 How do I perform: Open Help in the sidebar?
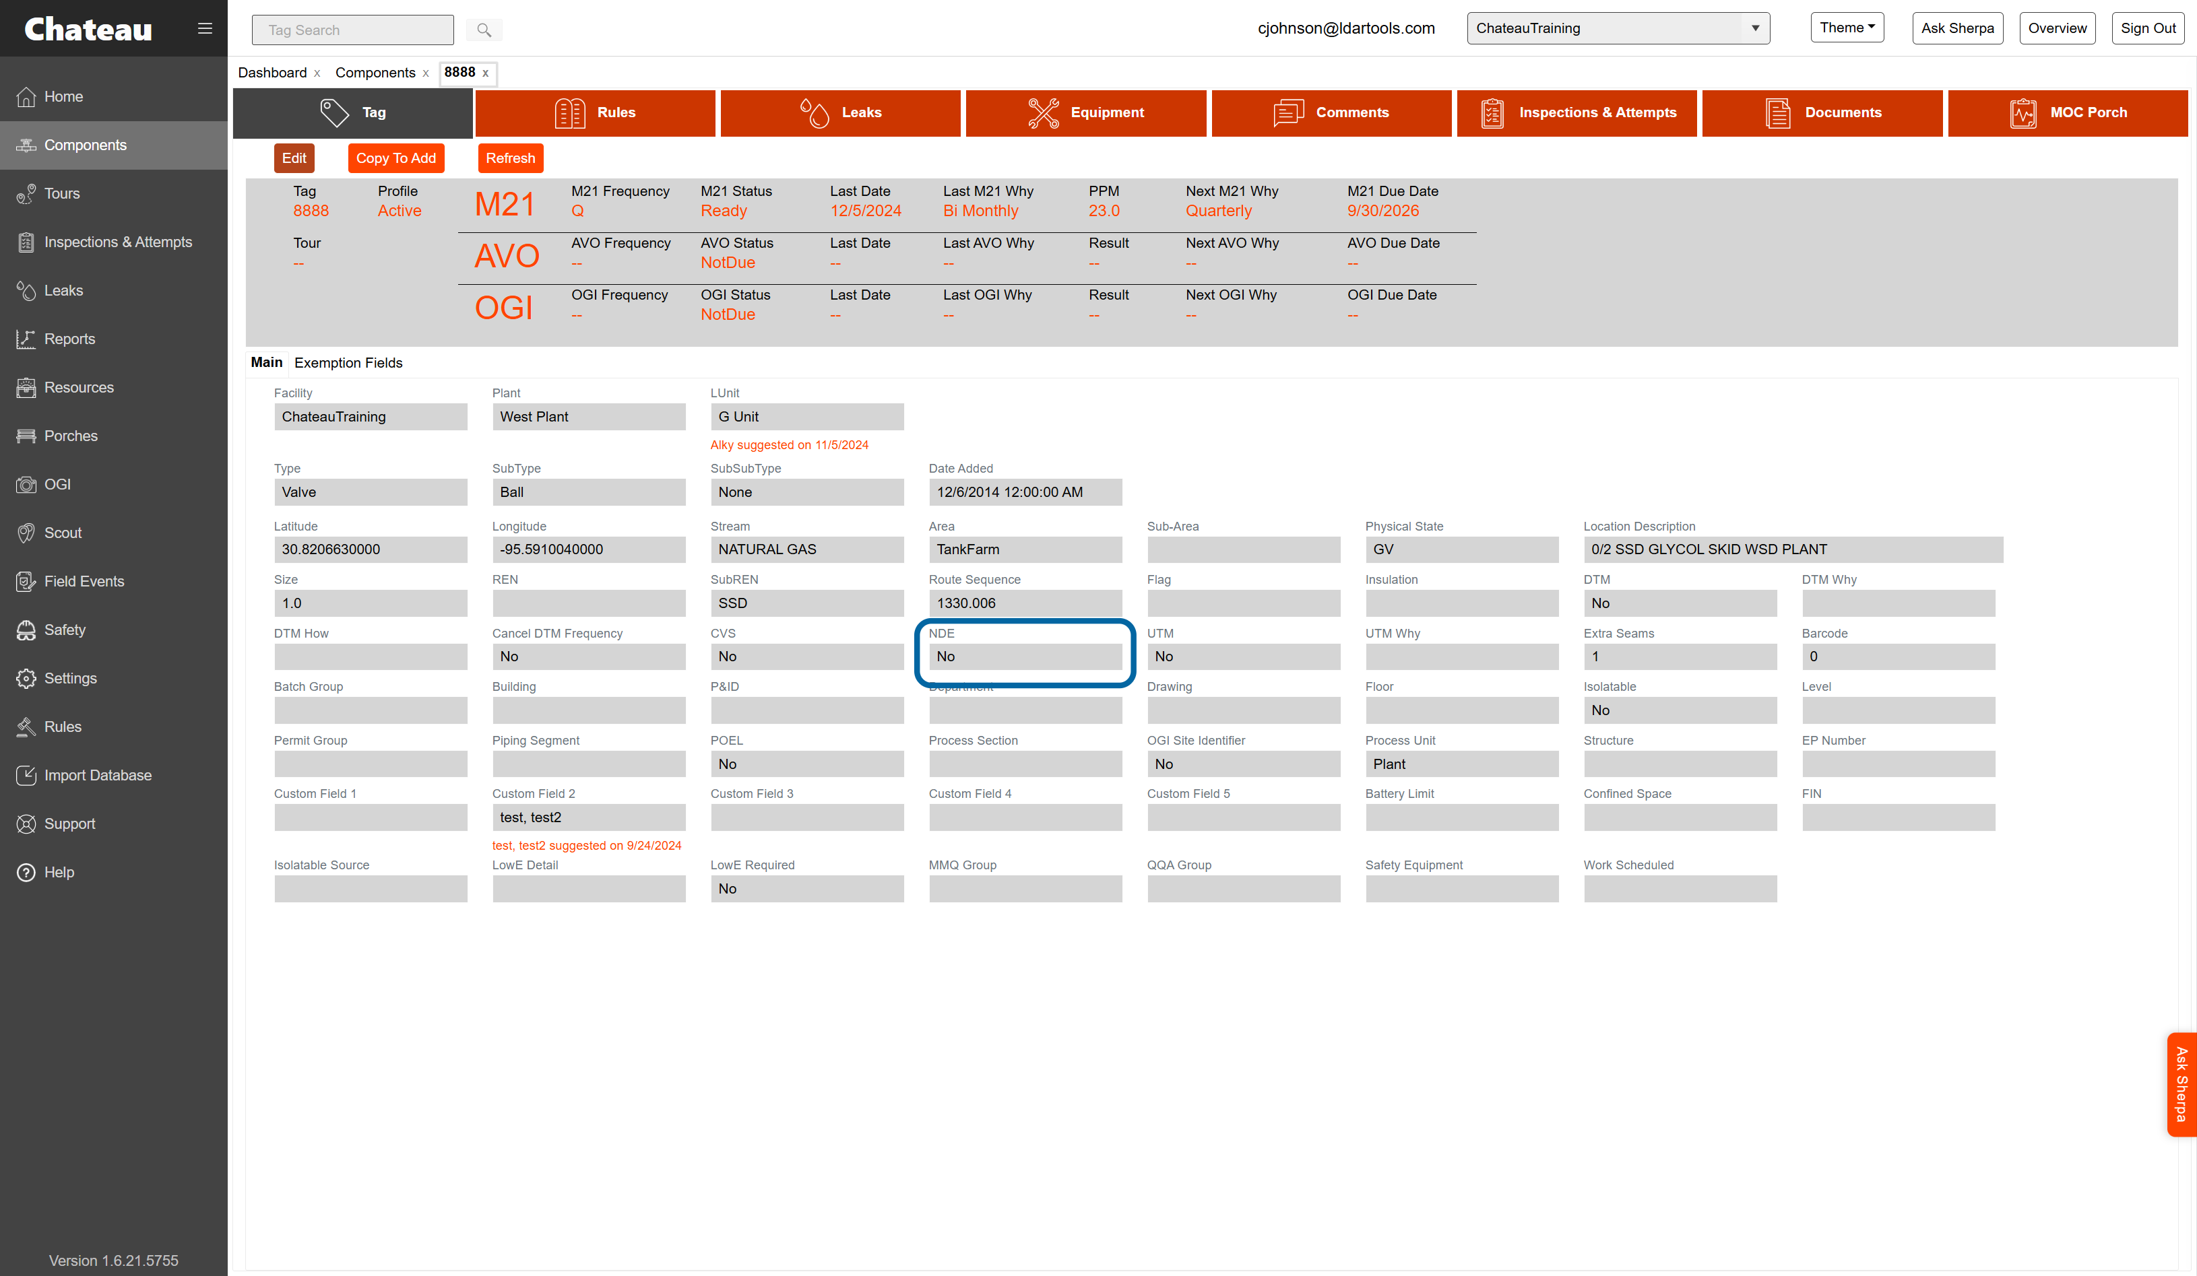click(x=113, y=871)
